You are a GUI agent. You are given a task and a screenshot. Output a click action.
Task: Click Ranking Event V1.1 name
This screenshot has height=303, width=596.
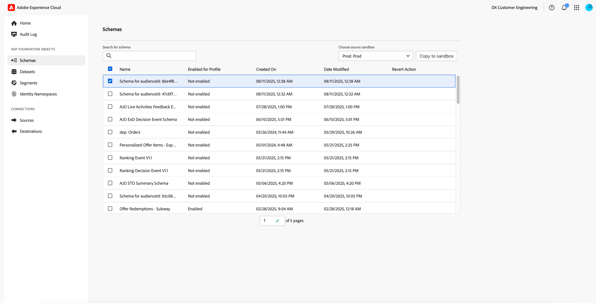[136, 158]
